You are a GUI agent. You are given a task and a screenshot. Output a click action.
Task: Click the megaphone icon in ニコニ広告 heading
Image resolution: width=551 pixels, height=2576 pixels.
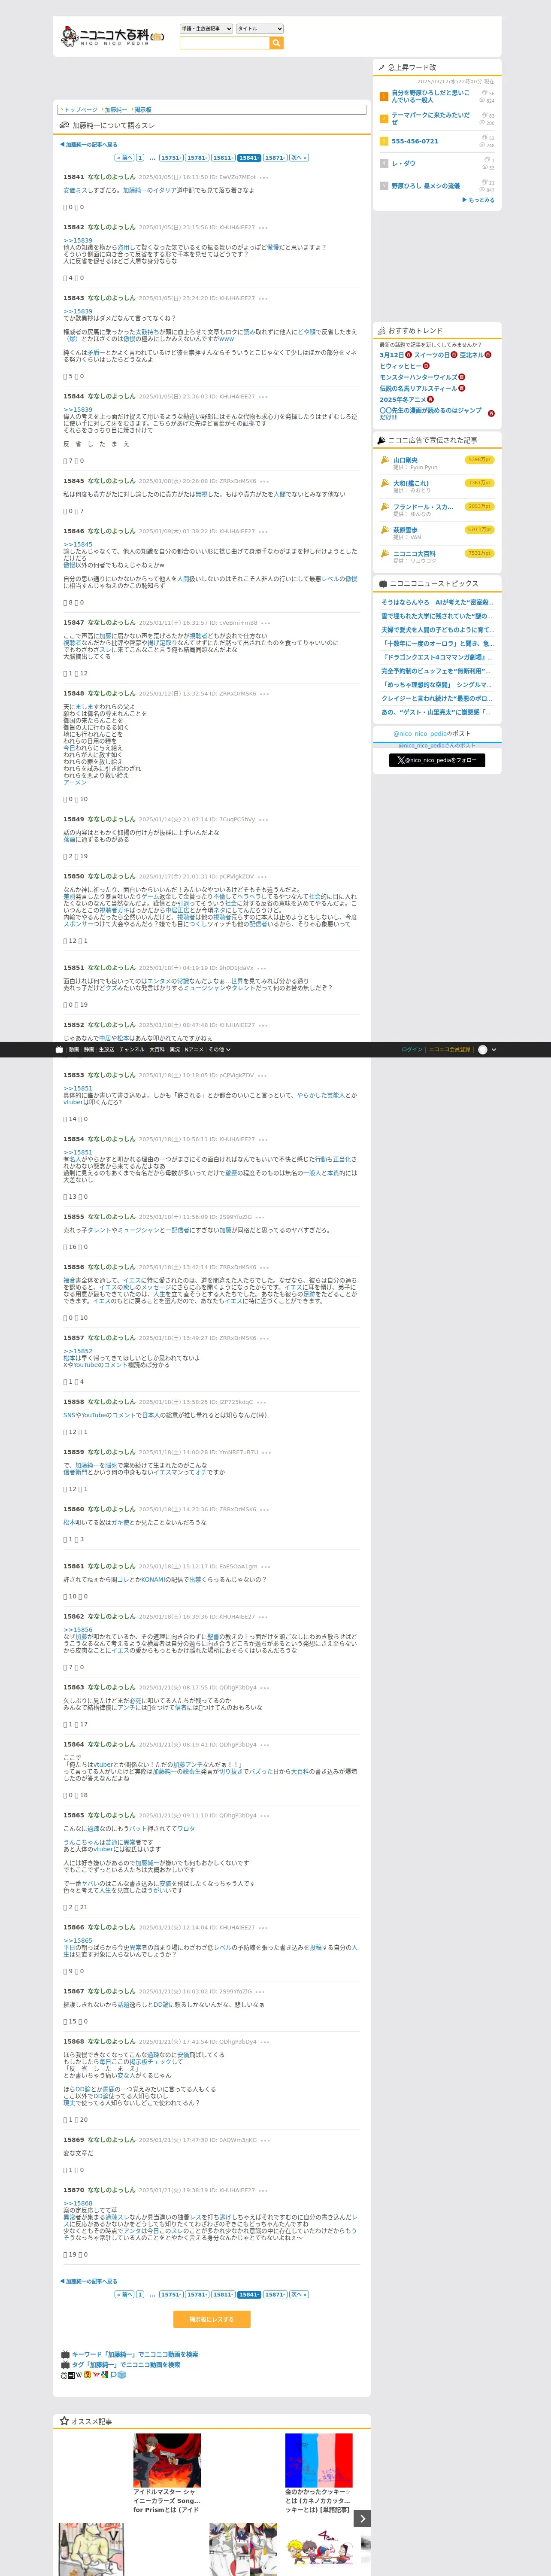point(381,440)
